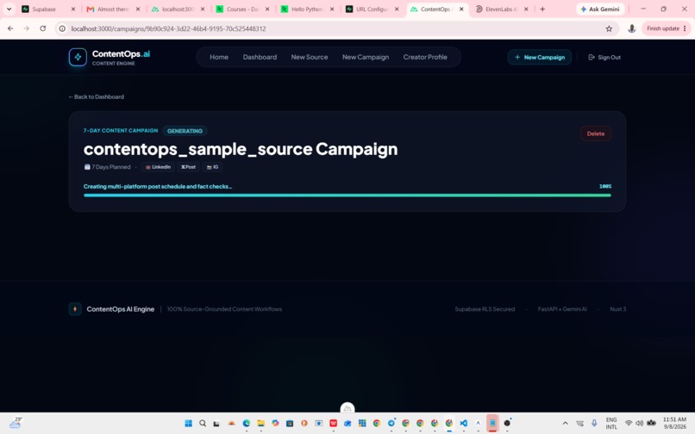Close the ElevenLabs tab

526,9
